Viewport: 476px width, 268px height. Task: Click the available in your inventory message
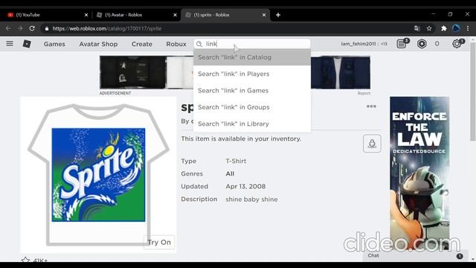pos(241,139)
